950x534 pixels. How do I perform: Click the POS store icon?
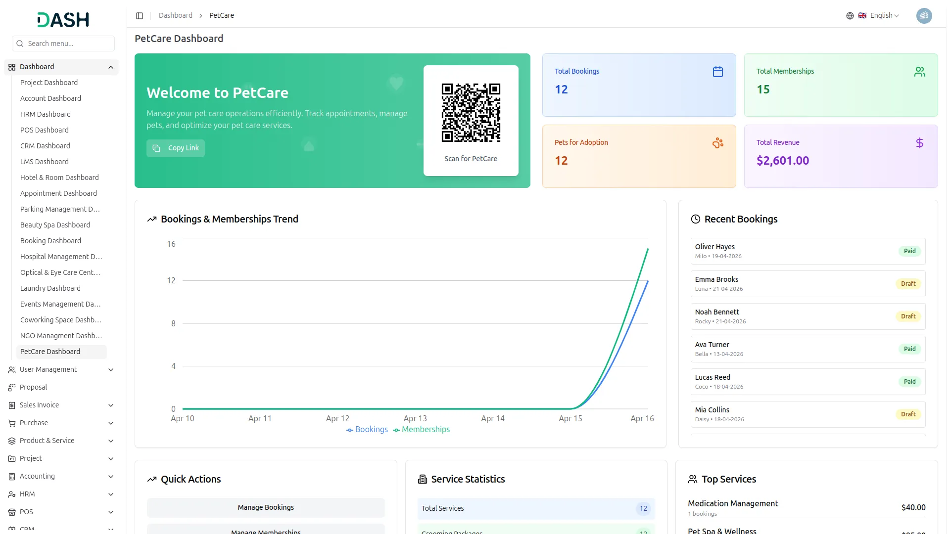click(x=12, y=512)
